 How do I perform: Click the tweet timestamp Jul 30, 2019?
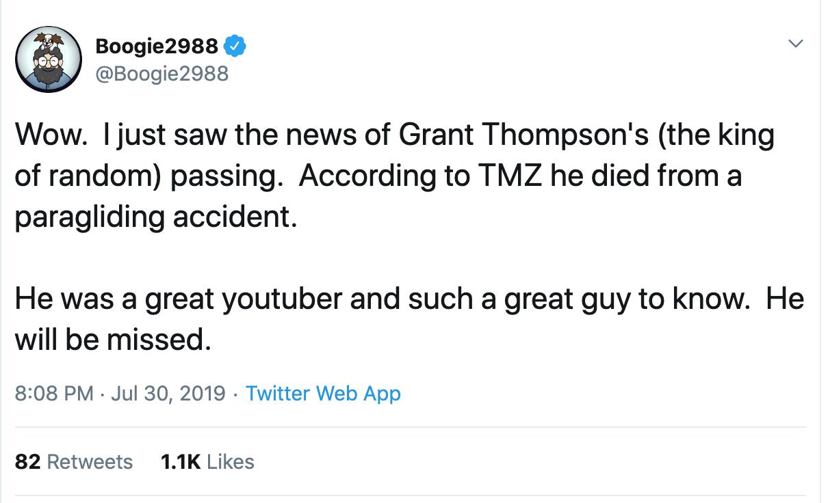[170, 394]
